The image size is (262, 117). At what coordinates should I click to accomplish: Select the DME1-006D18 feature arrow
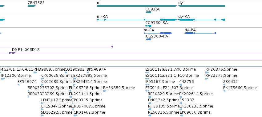pos(12,53)
